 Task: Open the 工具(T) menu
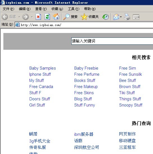[74, 9]
